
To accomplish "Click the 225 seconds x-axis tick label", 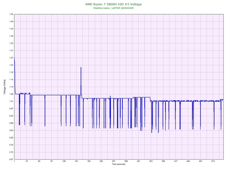I will coord(101,161).
